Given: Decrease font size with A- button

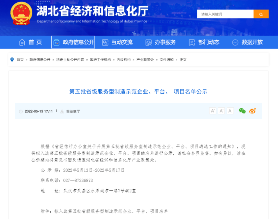Looking at the screenshot, I should 221,111.
